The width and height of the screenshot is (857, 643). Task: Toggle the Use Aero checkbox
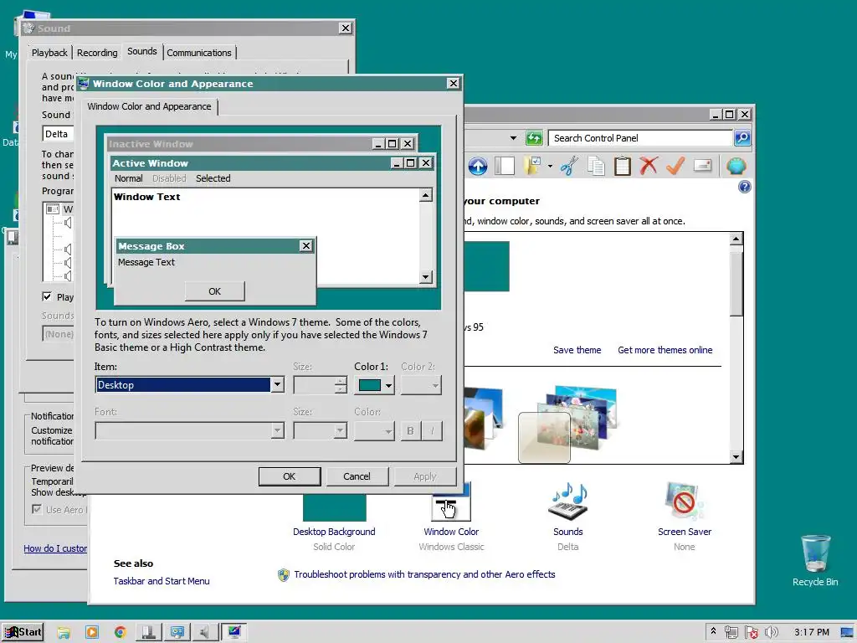click(37, 509)
